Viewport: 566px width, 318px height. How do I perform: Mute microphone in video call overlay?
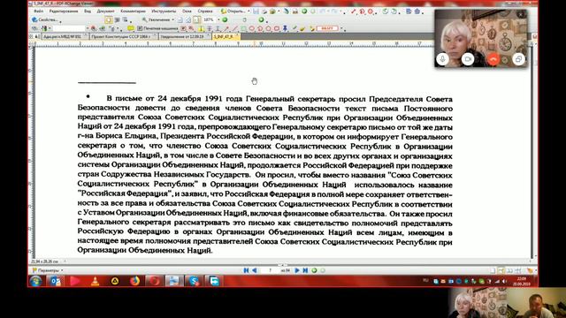442,59
